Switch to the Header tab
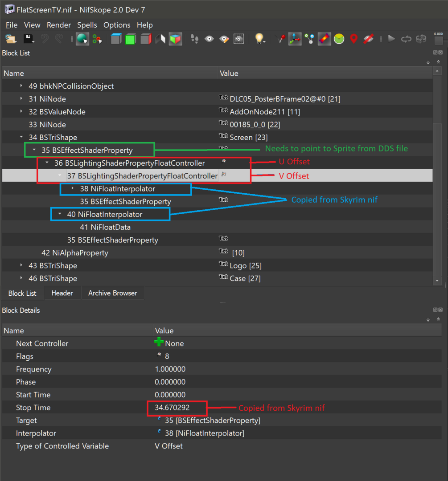 click(x=62, y=293)
